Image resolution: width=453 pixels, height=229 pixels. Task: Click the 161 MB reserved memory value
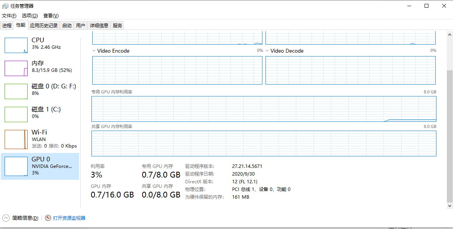pyautogui.click(x=241, y=197)
